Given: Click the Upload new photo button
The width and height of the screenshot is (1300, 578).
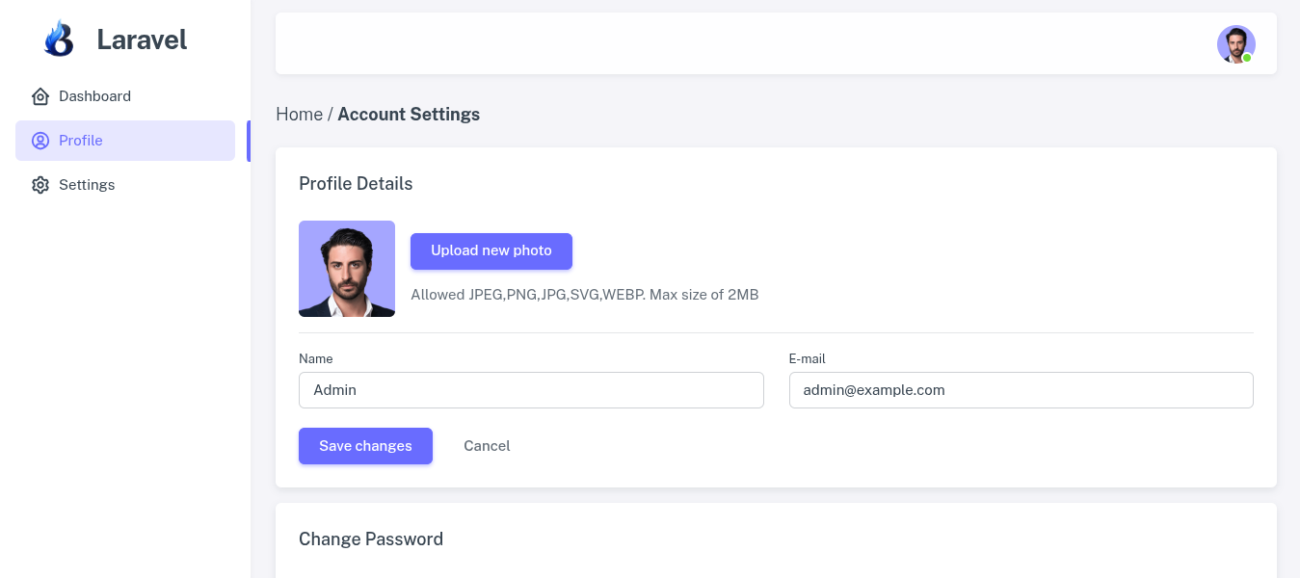Looking at the screenshot, I should [491, 250].
